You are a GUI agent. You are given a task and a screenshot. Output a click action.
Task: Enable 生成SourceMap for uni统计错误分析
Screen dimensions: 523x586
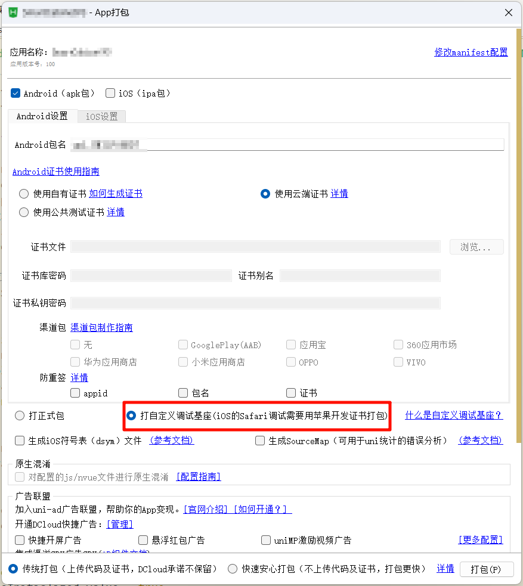260,441
